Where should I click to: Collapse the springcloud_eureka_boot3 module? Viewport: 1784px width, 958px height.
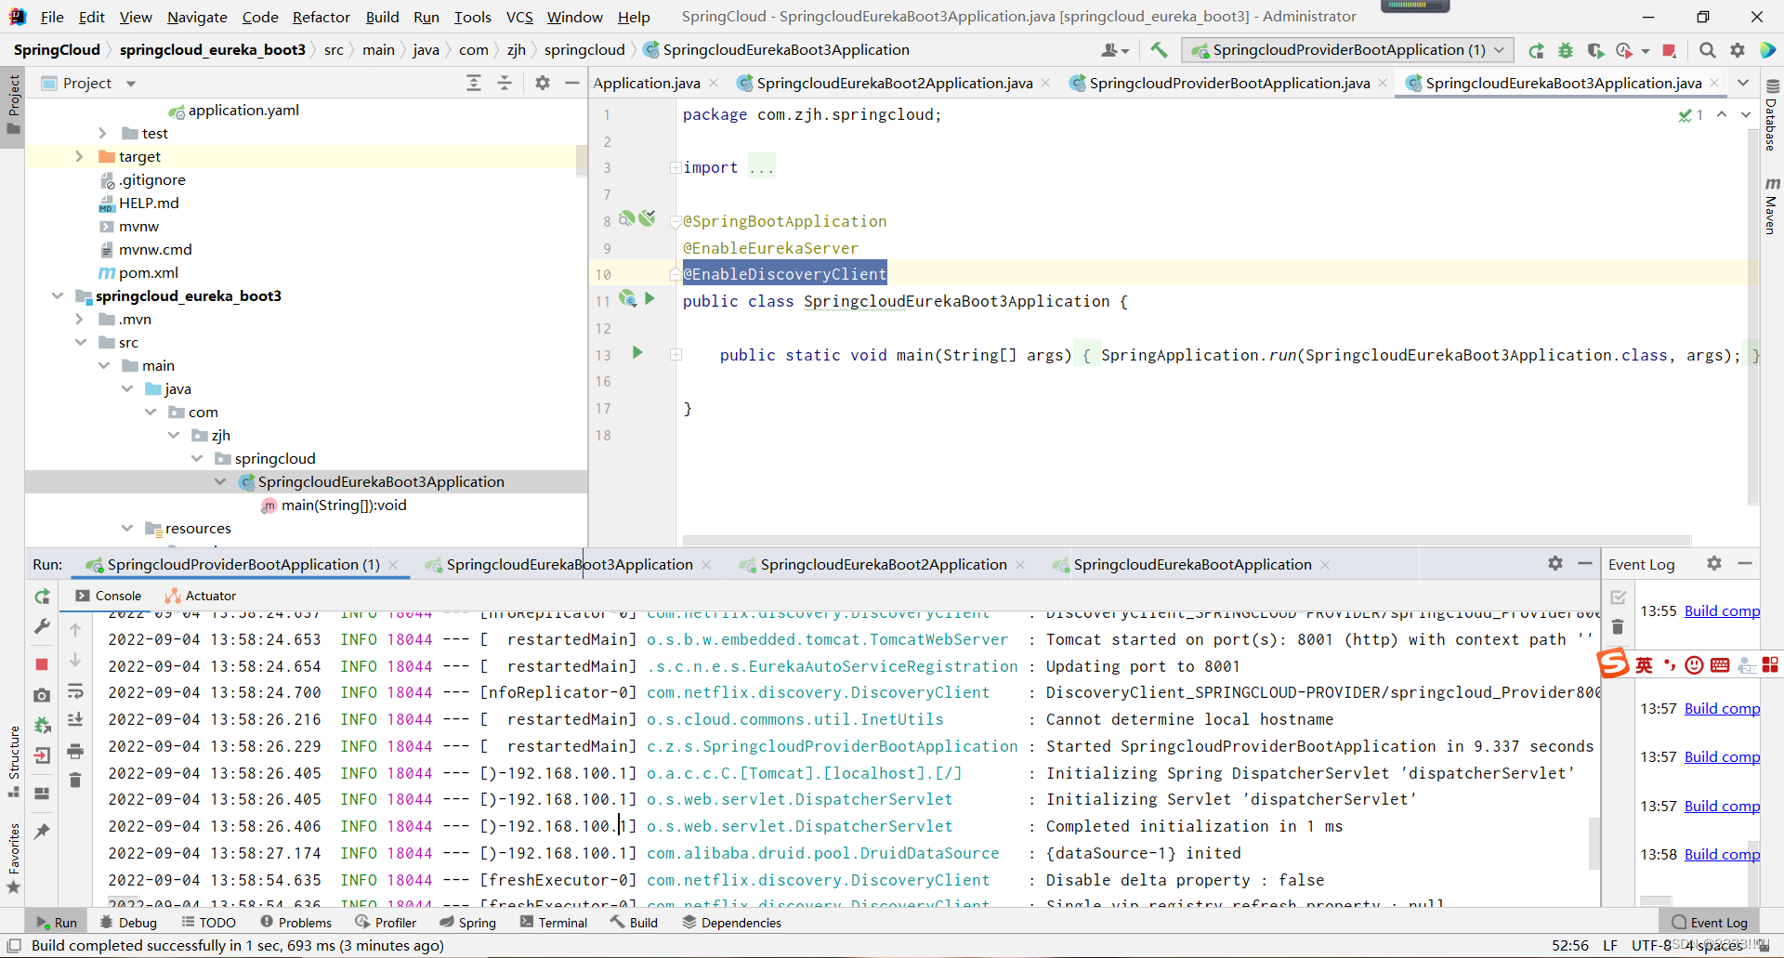pyautogui.click(x=58, y=296)
